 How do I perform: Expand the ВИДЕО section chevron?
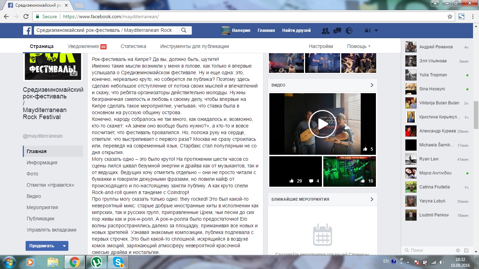click(372, 85)
